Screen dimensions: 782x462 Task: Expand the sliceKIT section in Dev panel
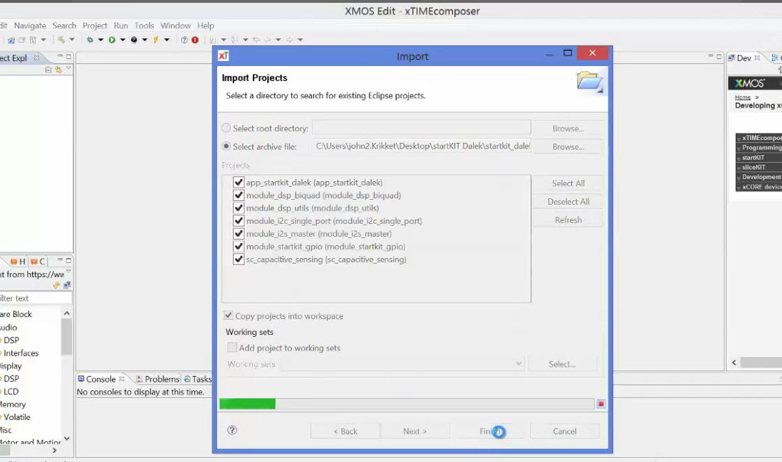click(x=760, y=167)
